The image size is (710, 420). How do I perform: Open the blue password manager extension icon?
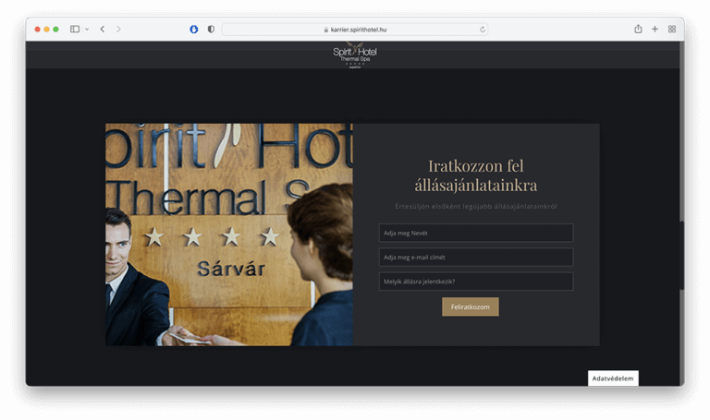click(x=194, y=30)
